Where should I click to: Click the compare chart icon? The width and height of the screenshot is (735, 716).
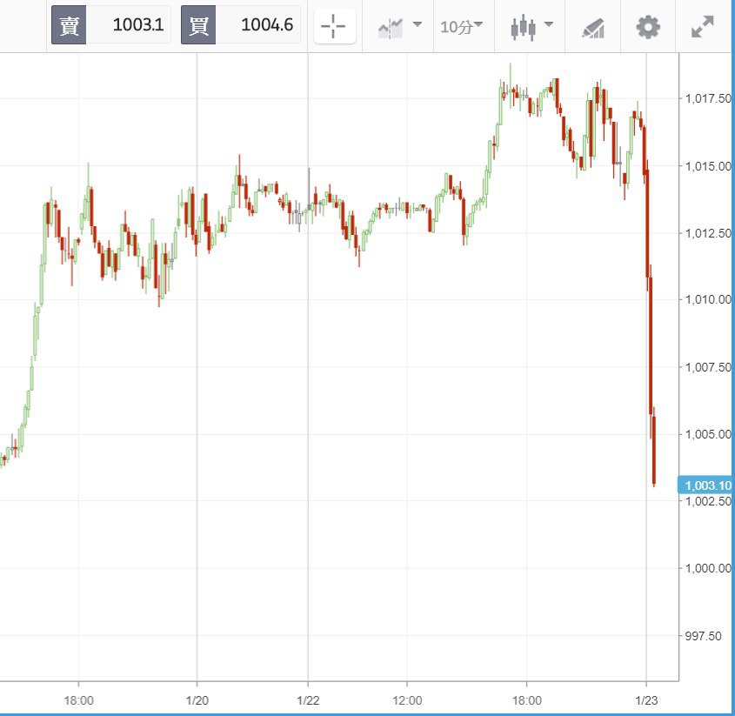click(x=391, y=28)
